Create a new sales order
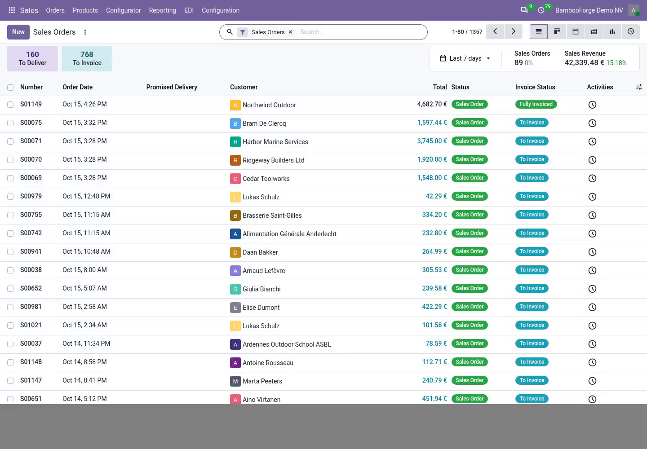 18,32
